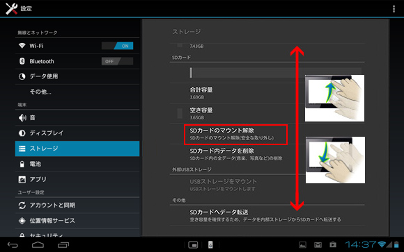Tap the clock showing 14:37
Image resolution: width=404 pixels, height=252 pixels.
pos(360,244)
